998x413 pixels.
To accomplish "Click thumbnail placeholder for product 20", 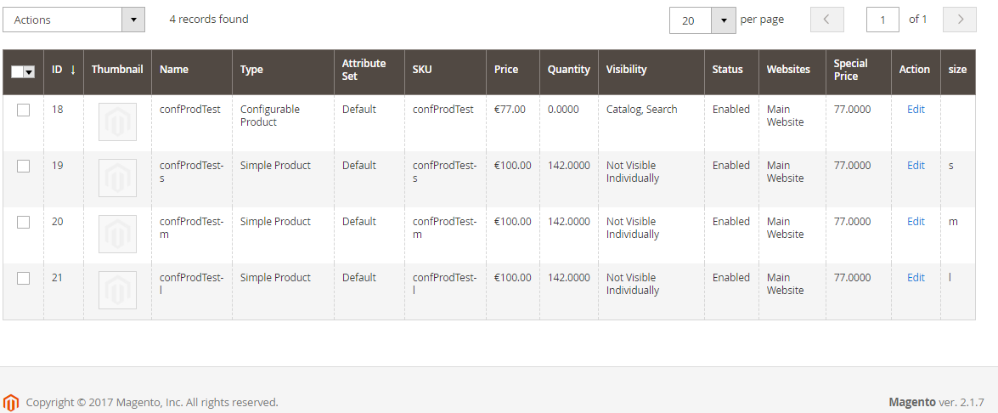I will click(x=117, y=234).
